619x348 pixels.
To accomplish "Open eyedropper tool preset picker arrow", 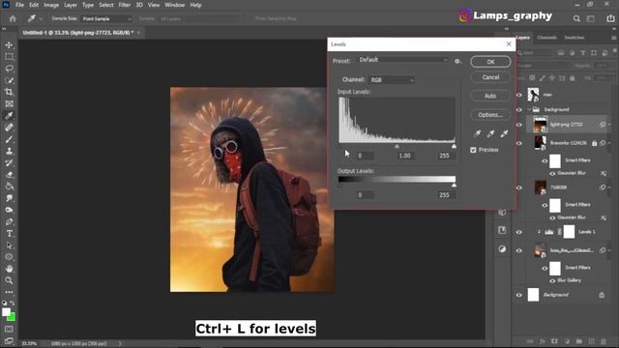I will [41, 18].
